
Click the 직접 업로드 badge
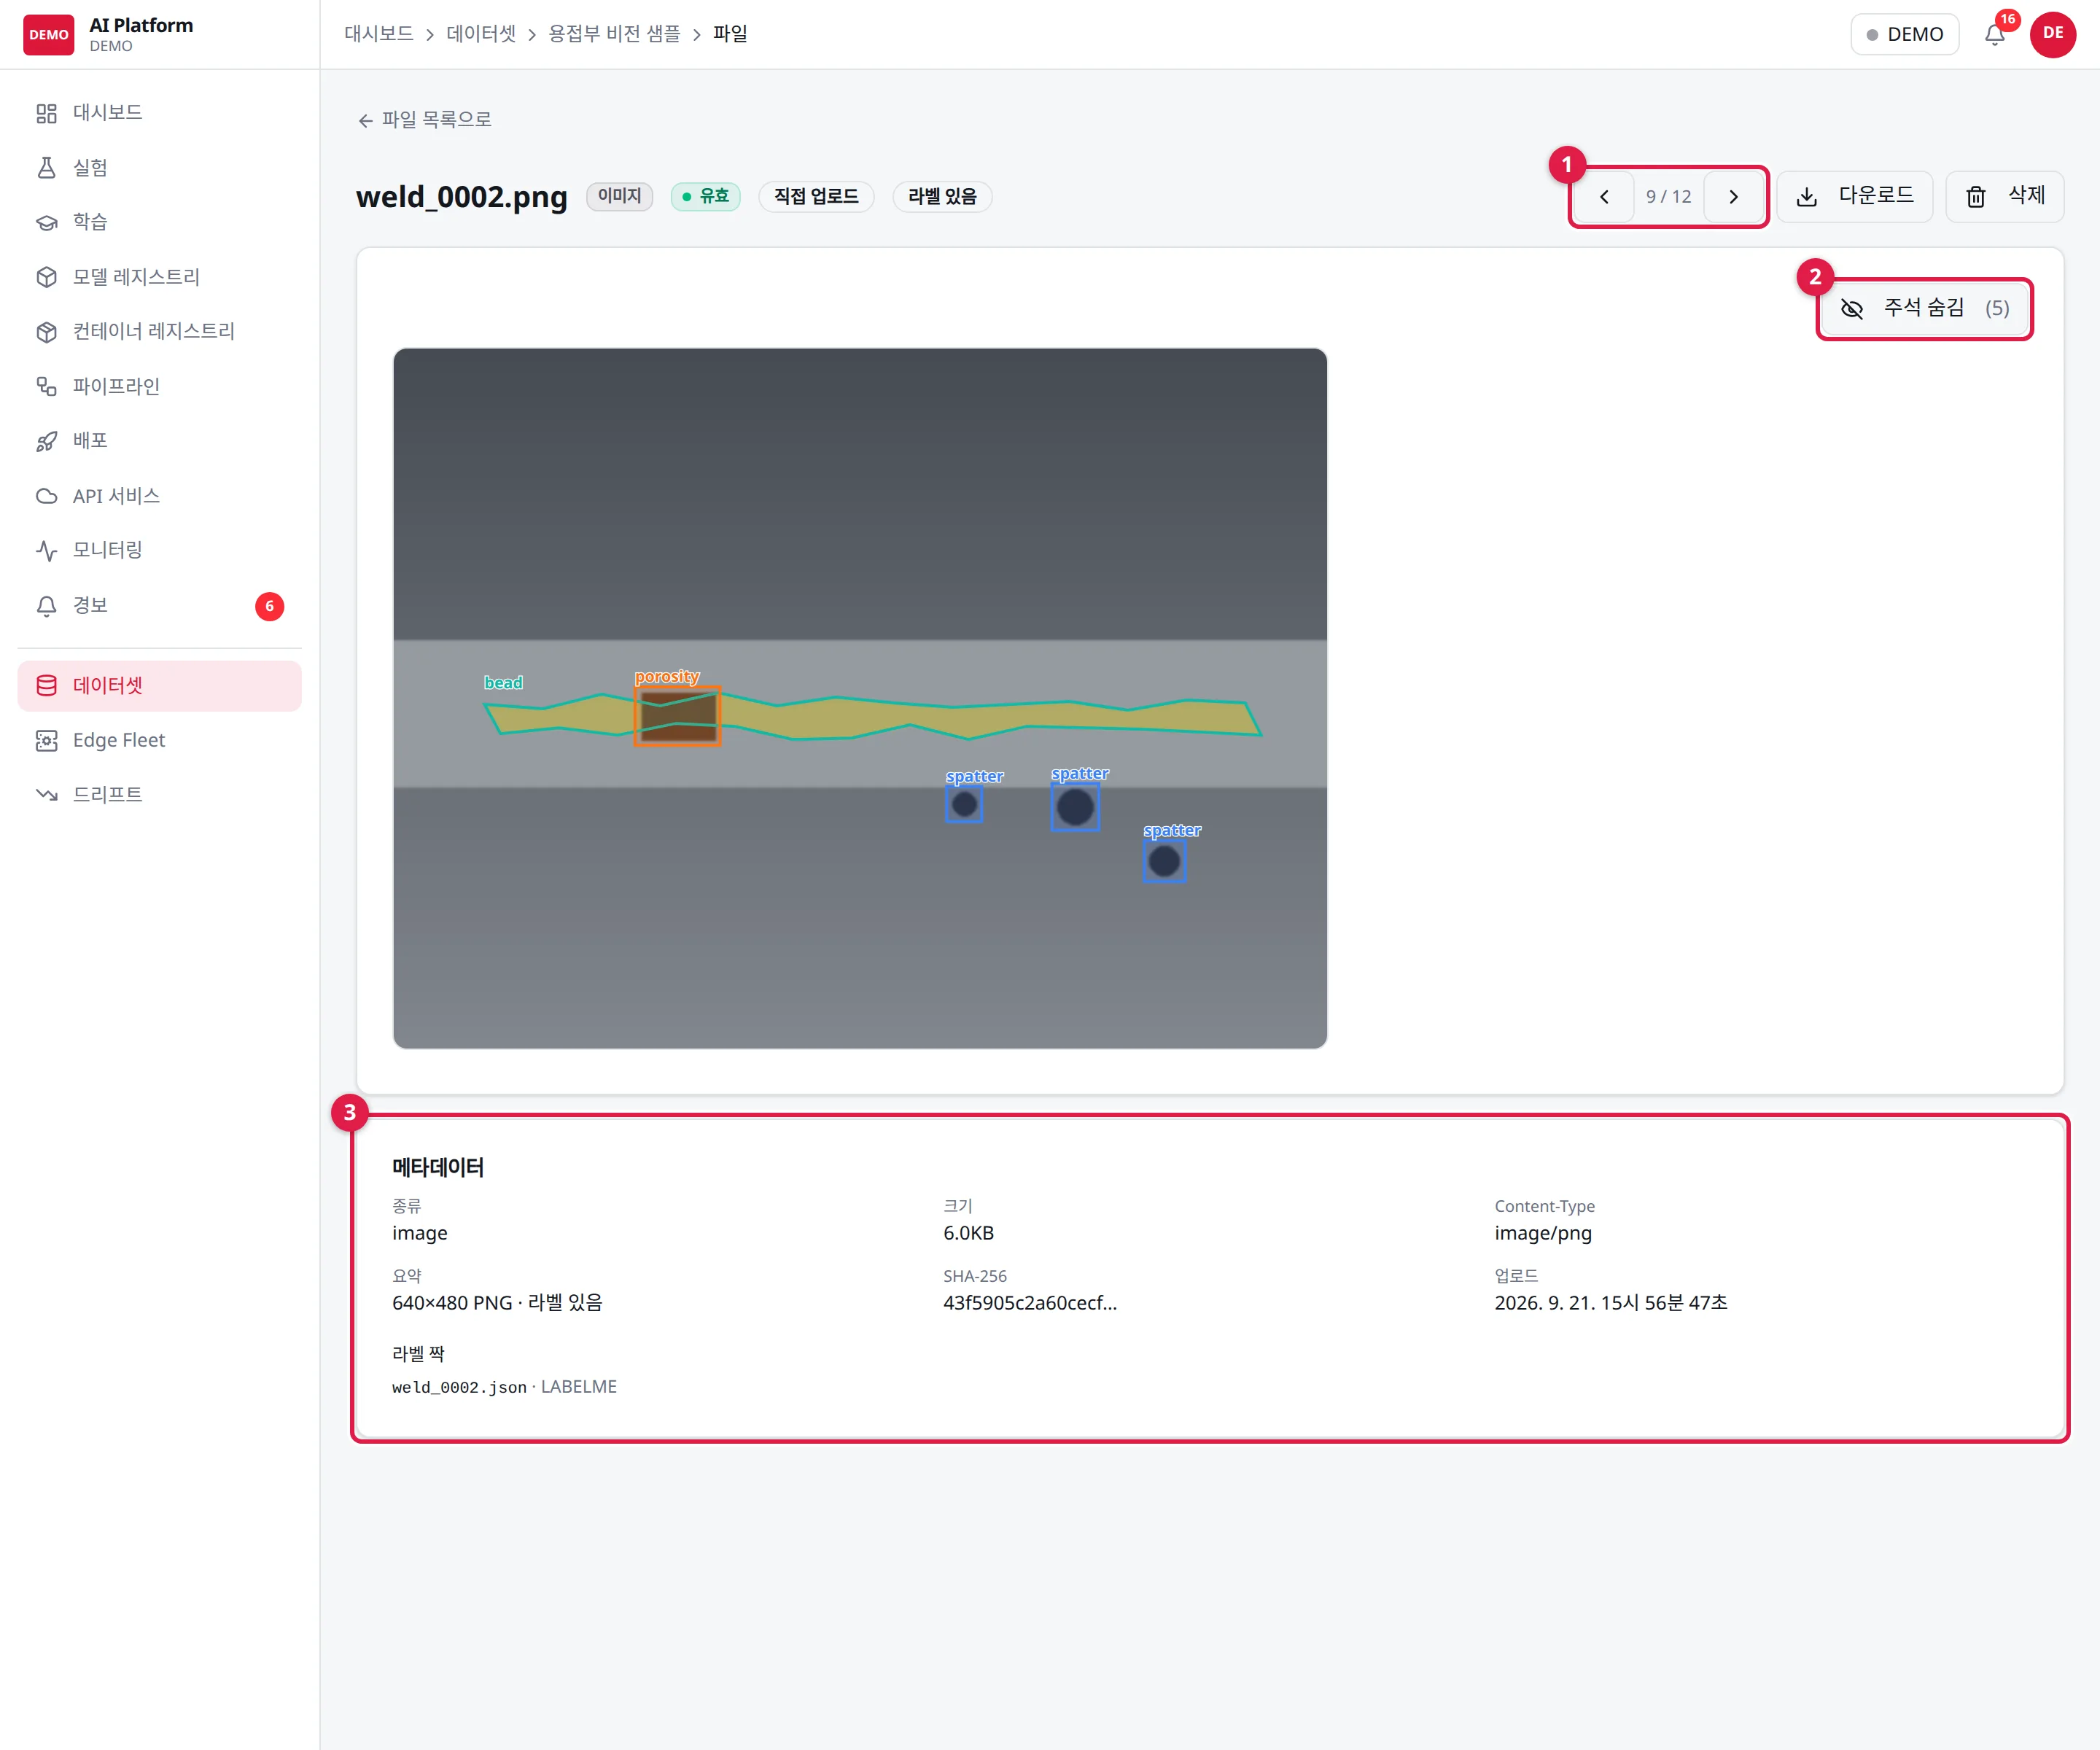(816, 196)
